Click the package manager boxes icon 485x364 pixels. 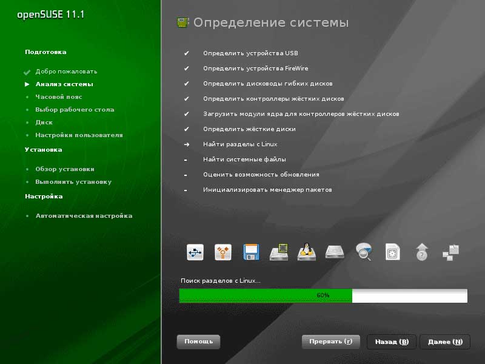450,252
